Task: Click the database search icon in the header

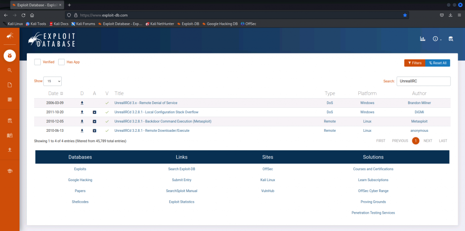Action: click(451, 39)
